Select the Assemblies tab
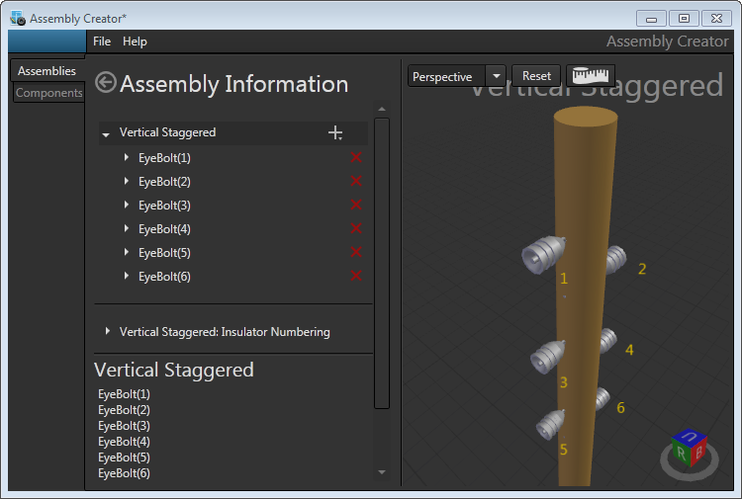The height and width of the screenshot is (499, 742). pyautogui.click(x=46, y=71)
